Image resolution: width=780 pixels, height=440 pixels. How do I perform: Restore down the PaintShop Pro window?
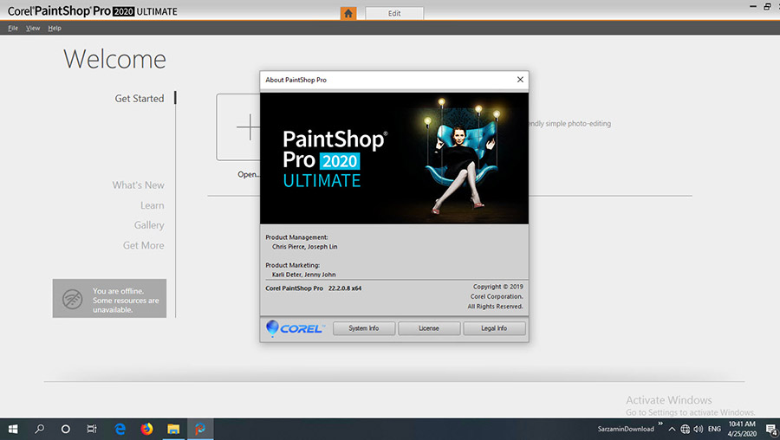(x=767, y=7)
